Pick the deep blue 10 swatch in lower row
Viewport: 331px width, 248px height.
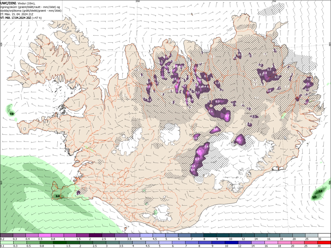point(232,243)
